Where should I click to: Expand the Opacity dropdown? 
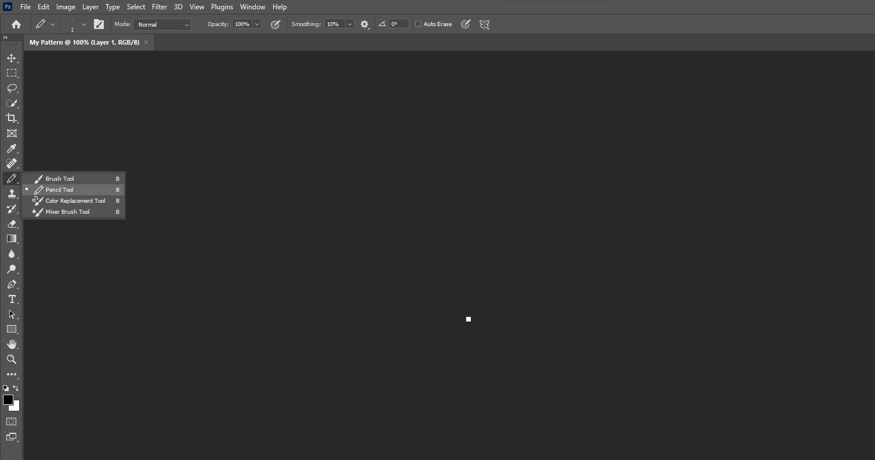click(x=256, y=24)
